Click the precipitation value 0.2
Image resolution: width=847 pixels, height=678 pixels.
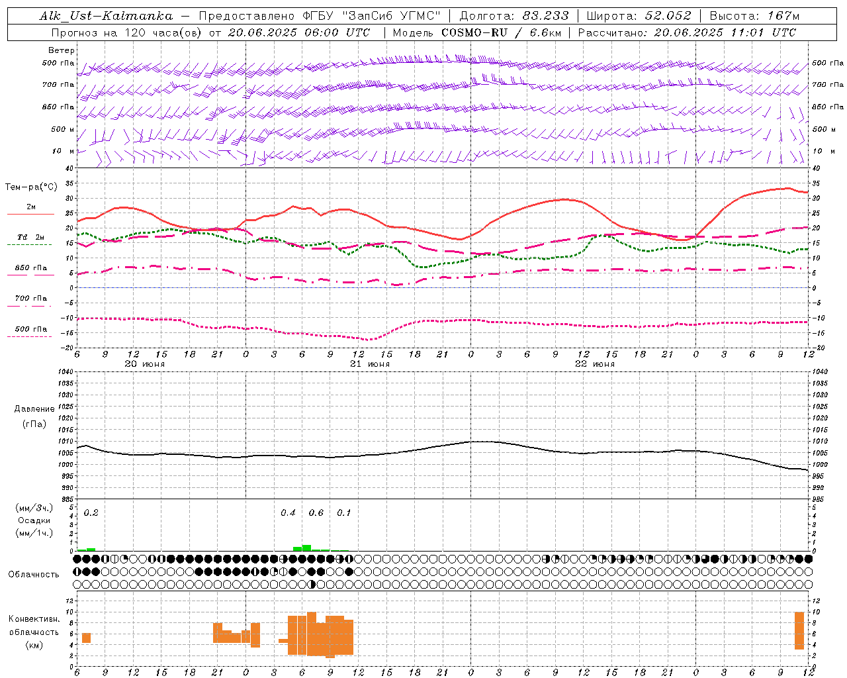tap(91, 513)
